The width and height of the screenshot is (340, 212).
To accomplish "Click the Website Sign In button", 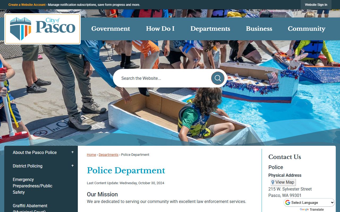I will (316, 5).
